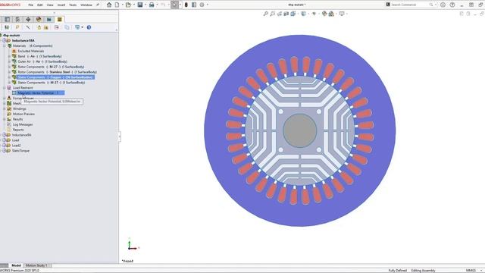Click the View Orientation cube icon
This screenshot has height=273, width=485.
293,14
